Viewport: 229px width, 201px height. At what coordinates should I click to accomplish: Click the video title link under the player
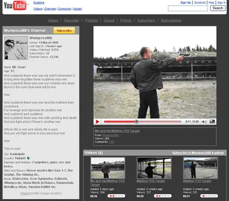pos(117,131)
